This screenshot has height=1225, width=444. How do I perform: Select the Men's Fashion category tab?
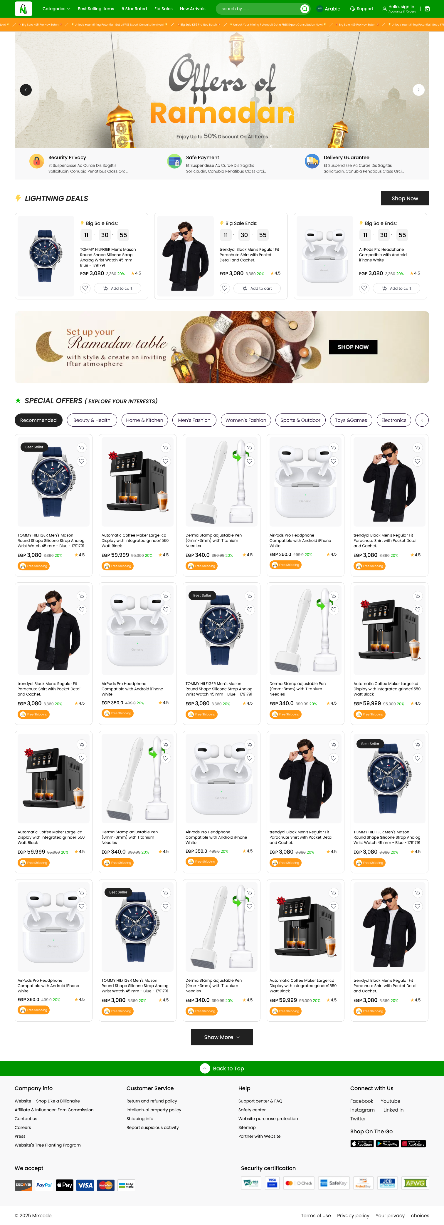(x=194, y=420)
